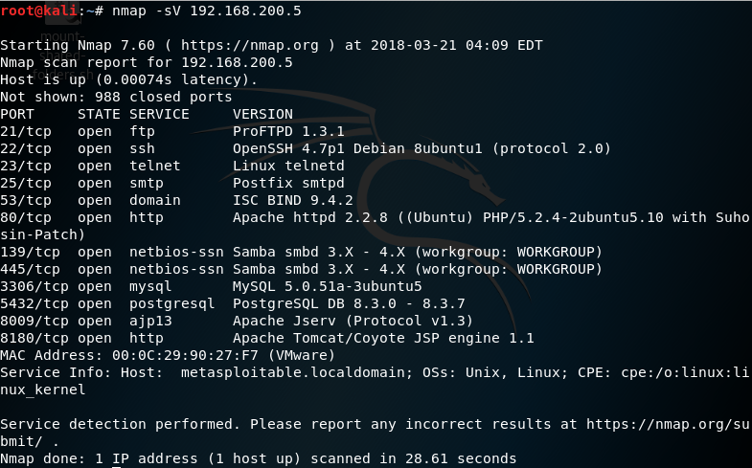
Task: Click the ISC BIND 9.4.2 entry
Action: point(292,200)
